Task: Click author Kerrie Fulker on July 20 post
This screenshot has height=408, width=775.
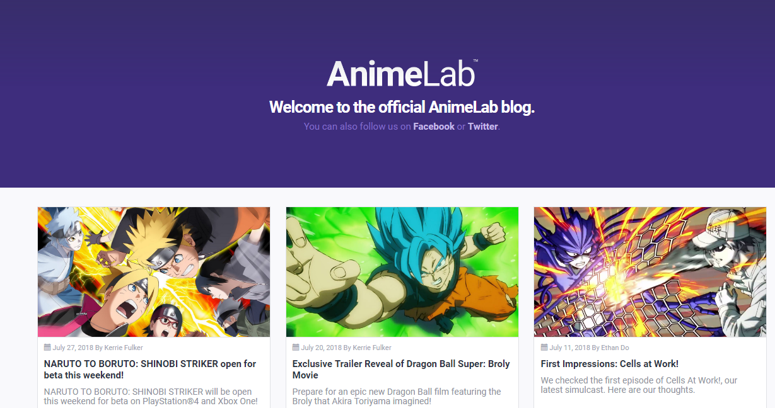Action: [372, 348]
